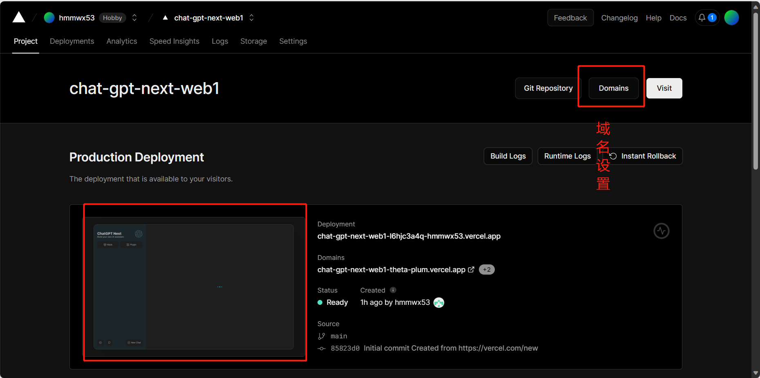The width and height of the screenshot is (760, 378).
Task: Click the Instant Rollback button
Action: [643, 156]
